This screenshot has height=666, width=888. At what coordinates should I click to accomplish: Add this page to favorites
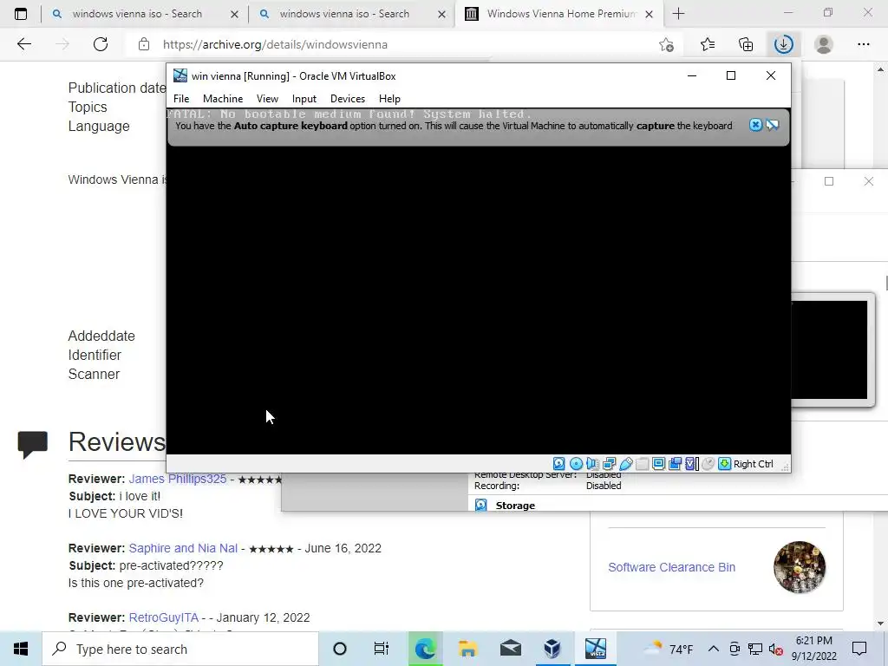(667, 44)
